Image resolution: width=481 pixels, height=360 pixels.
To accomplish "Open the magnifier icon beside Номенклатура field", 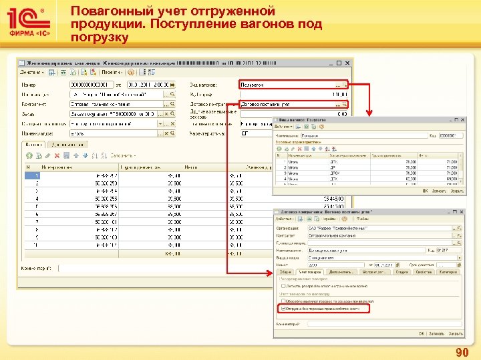I will tap(173, 133).
